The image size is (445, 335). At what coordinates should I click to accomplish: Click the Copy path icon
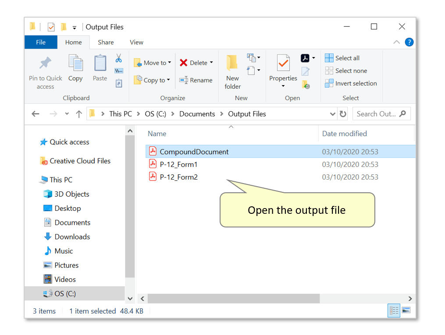click(119, 71)
